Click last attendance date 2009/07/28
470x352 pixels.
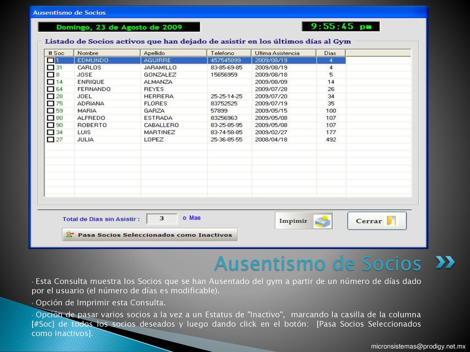271,89
